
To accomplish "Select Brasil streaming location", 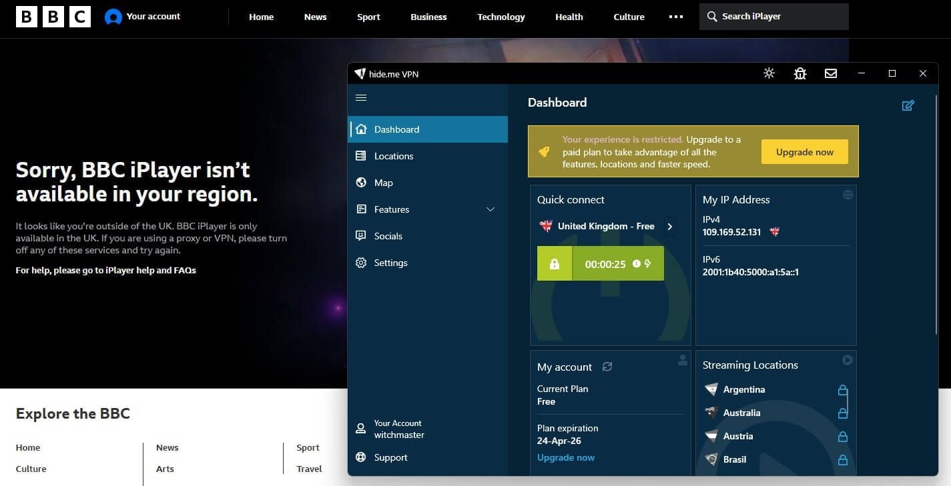I will [x=735, y=459].
